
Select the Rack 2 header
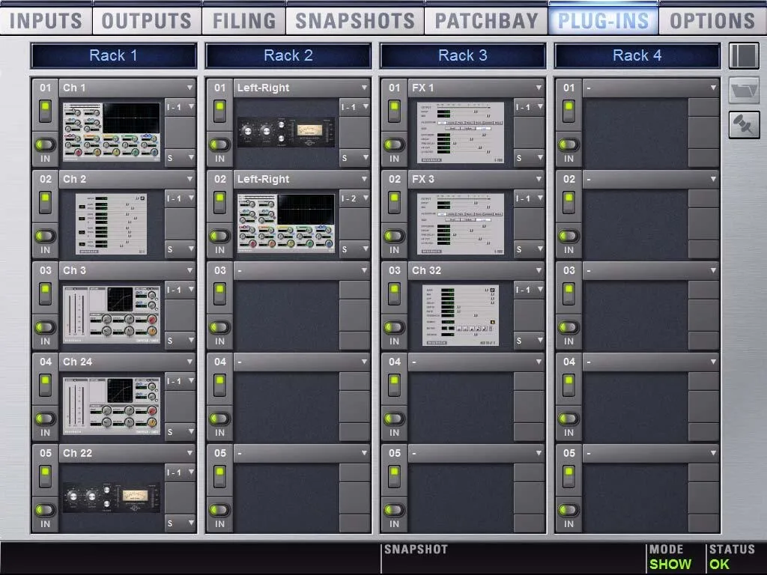(x=288, y=55)
